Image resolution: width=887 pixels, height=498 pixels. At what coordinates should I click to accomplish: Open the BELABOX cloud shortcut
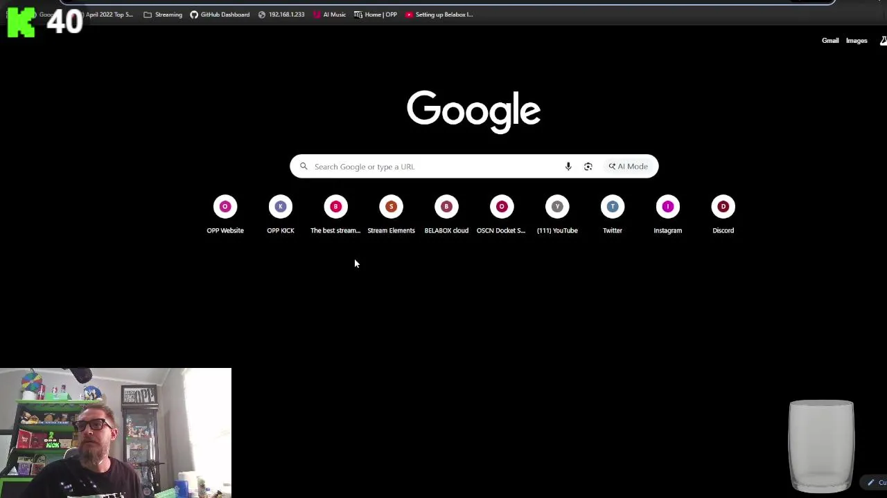(446, 216)
